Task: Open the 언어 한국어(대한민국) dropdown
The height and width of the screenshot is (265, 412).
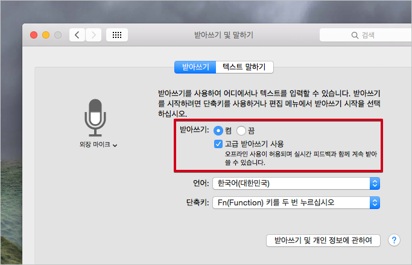Action: [x=296, y=184]
